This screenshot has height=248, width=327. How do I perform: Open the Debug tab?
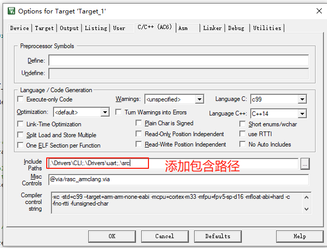[236, 28]
